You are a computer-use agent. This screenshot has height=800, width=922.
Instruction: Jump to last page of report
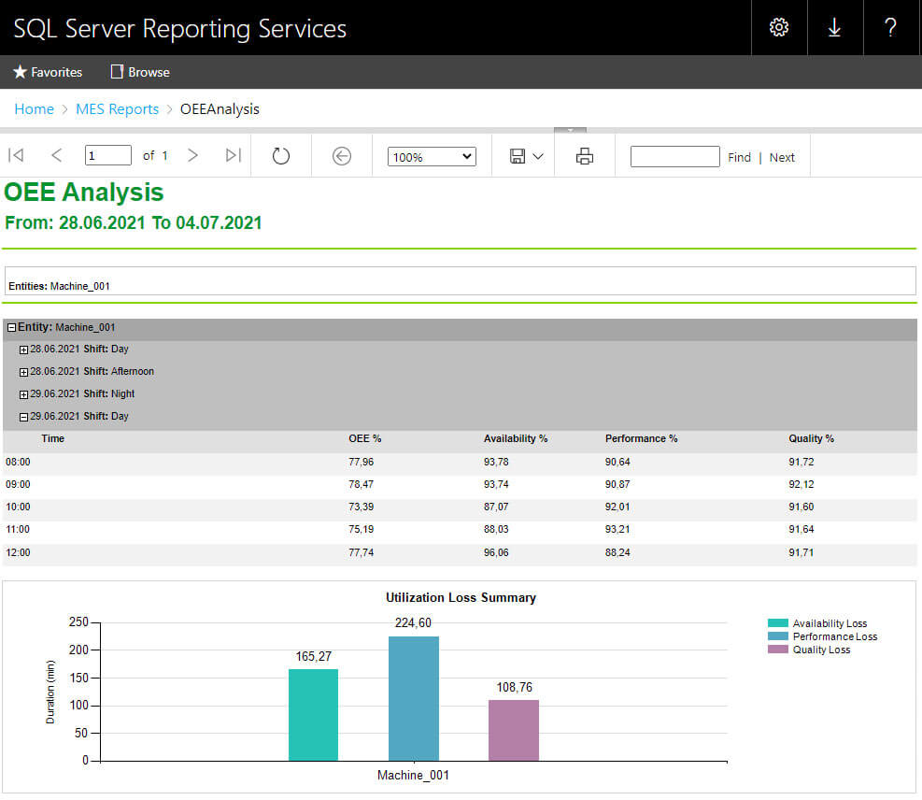coord(234,155)
